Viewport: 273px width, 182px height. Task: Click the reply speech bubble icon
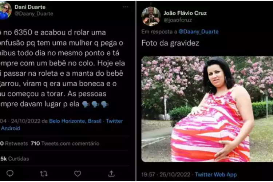pyautogui.click(x=10, y=174)
